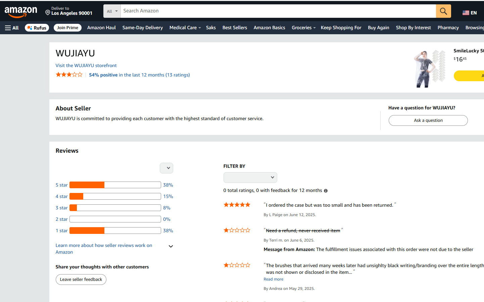The height and width of the screenshot is (302, 484).
Task: Click '0 total ratings, 0 with feedback' text
Action: [x=273, y=190]
